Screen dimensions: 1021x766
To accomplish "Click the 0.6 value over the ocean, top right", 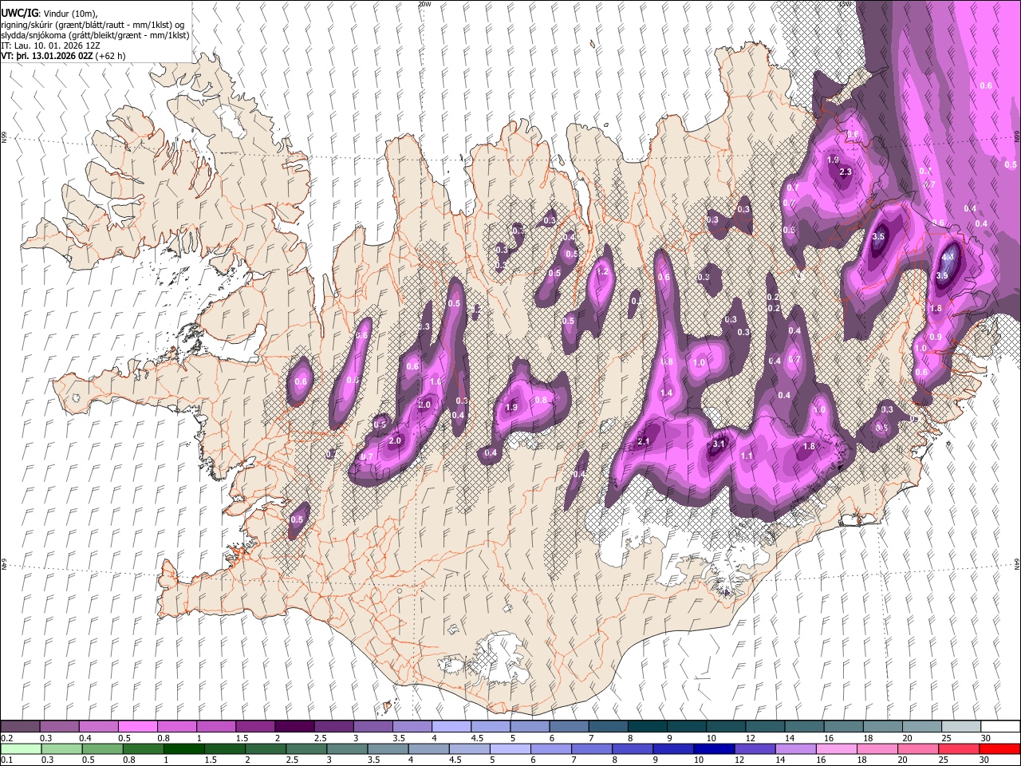I will [x=986, y=86].
